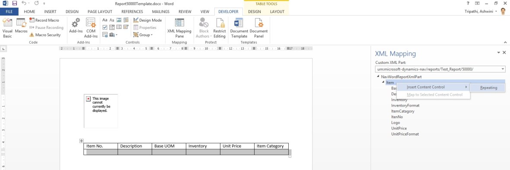Open the Add-Ins dialog

click(76, 25)
